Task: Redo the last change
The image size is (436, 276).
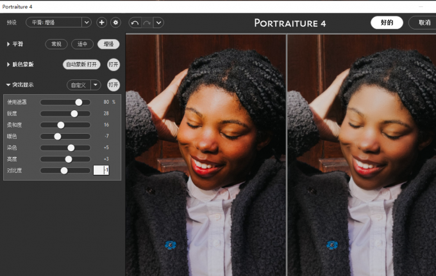Action: pos(147,23)
